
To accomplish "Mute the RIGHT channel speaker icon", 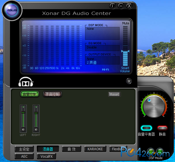I will 36,130.
